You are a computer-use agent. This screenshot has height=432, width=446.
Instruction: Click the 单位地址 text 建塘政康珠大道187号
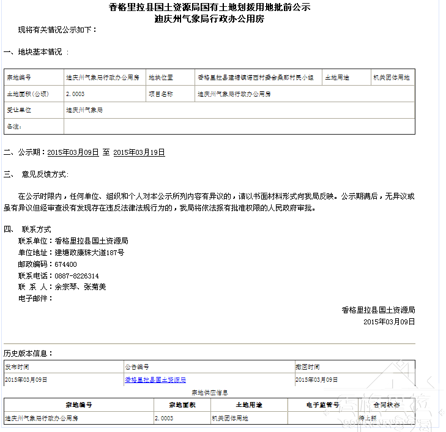coord(89,253)
